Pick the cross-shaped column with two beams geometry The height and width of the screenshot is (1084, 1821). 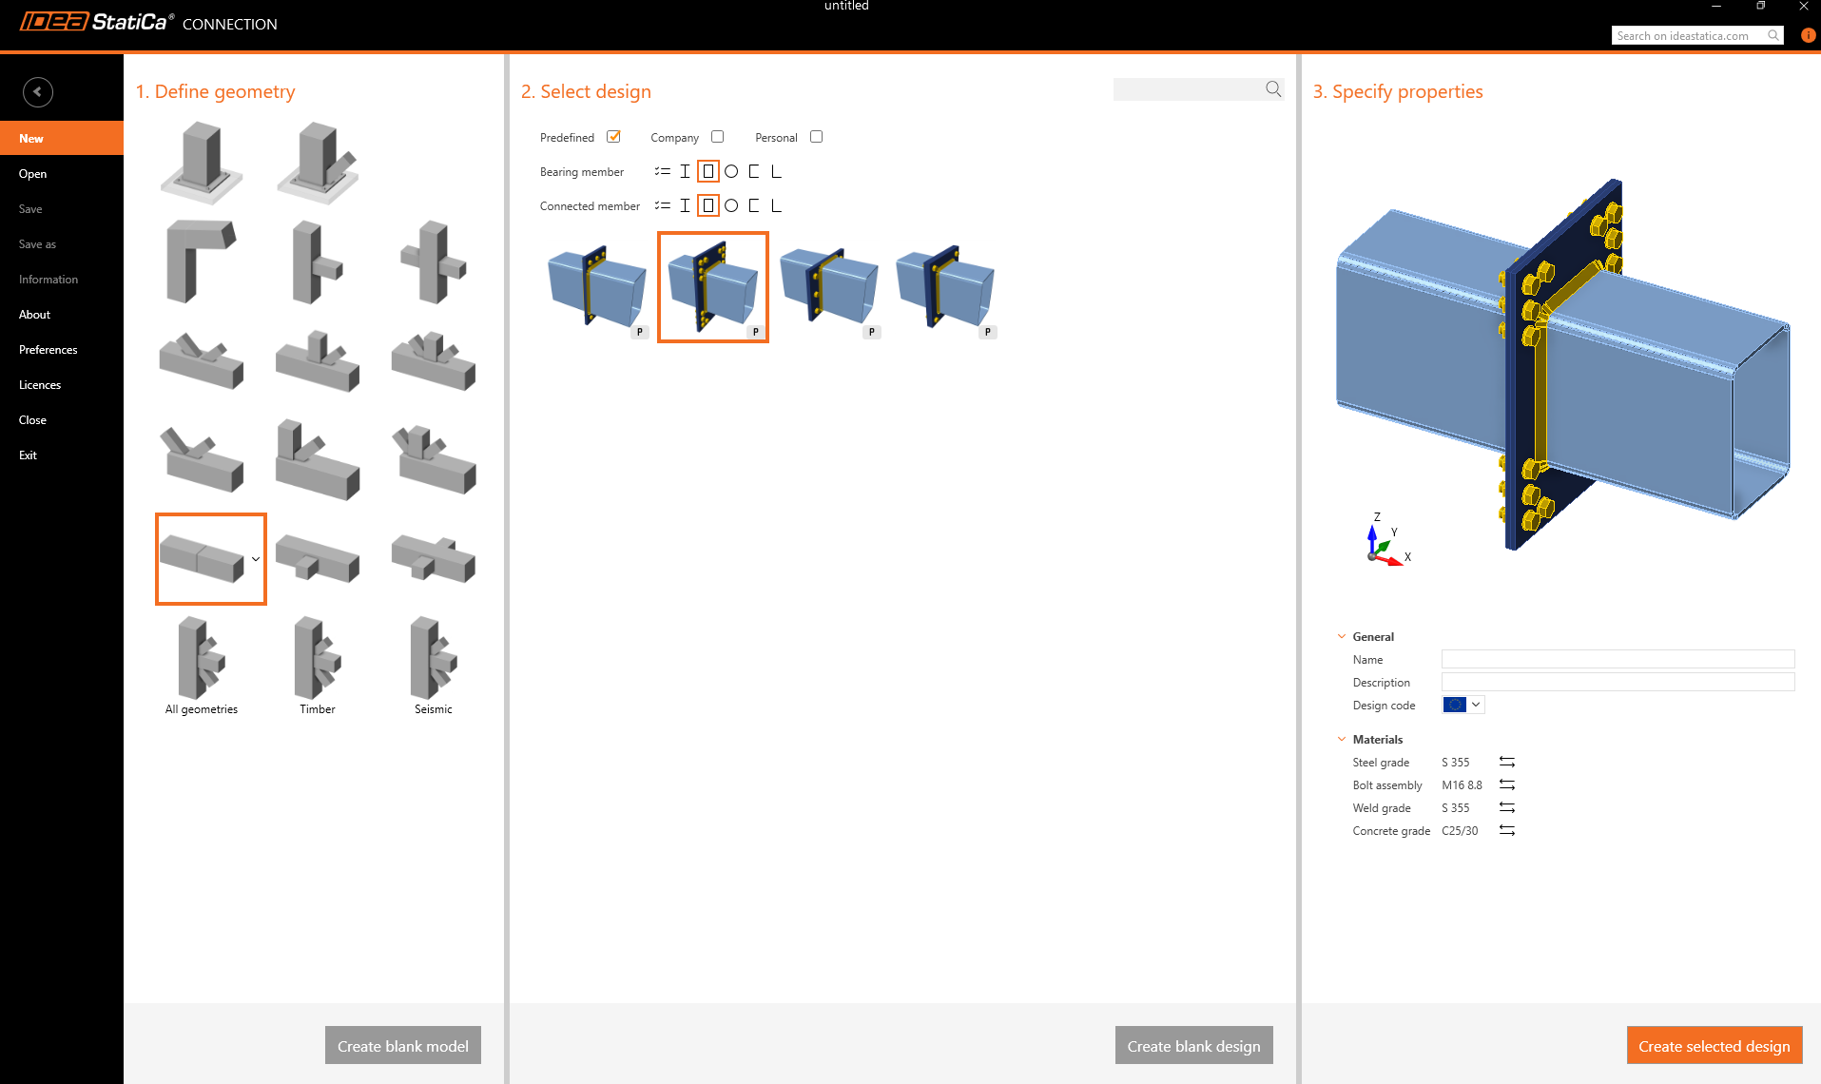tap(434, 261)
